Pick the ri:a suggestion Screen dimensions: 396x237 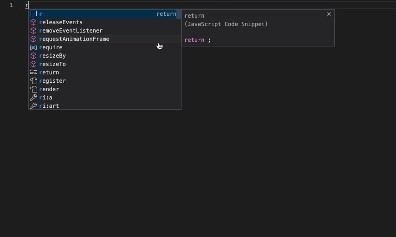(x=104, y=98)
